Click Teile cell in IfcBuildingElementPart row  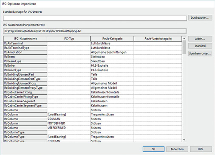(112, 74)
